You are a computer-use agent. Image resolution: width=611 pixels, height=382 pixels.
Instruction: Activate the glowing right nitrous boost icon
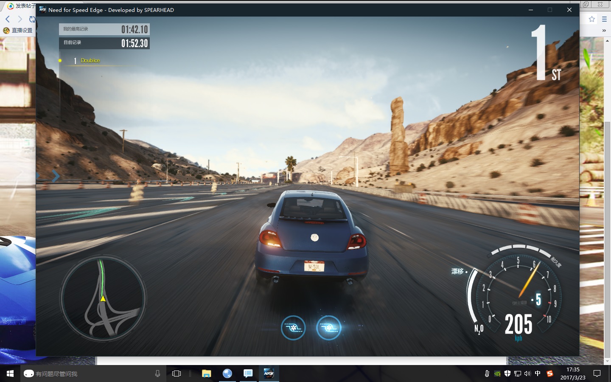[x=329, y=328]
